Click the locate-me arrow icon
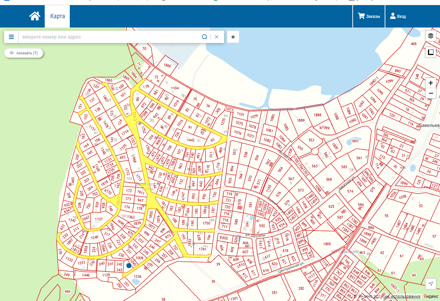 coord(431,283)
